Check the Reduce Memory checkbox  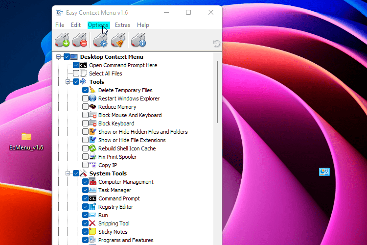coord(85,107)
